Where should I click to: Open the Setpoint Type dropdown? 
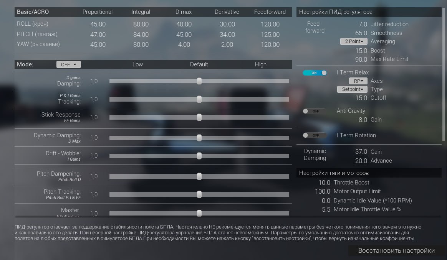point(352,89)
